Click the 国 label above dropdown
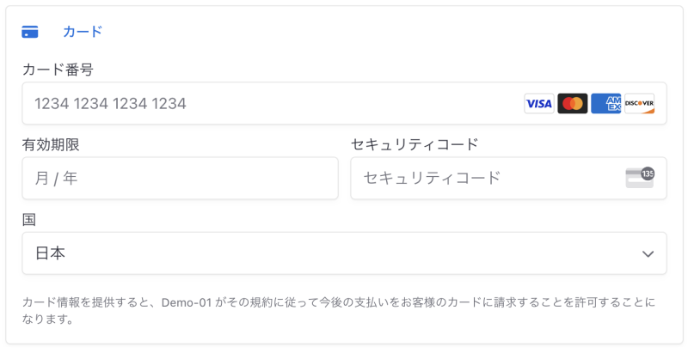This screenshot has height=353, width=688. [x=29, y=219]
